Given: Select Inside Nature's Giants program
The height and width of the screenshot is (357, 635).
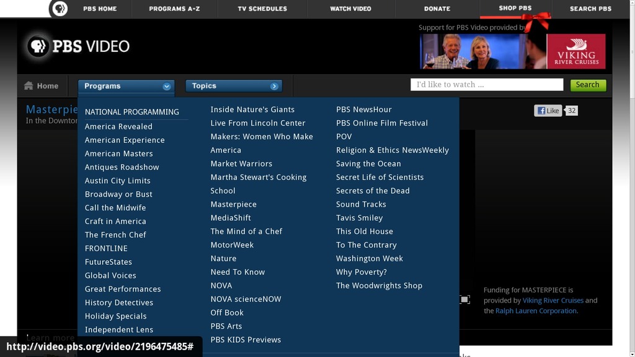Looking at the screenshot, I should tap(252, 110).
